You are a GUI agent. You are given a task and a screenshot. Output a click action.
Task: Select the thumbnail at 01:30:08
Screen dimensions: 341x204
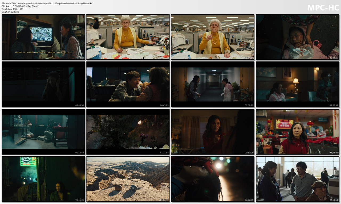click(x=213, y=132)
